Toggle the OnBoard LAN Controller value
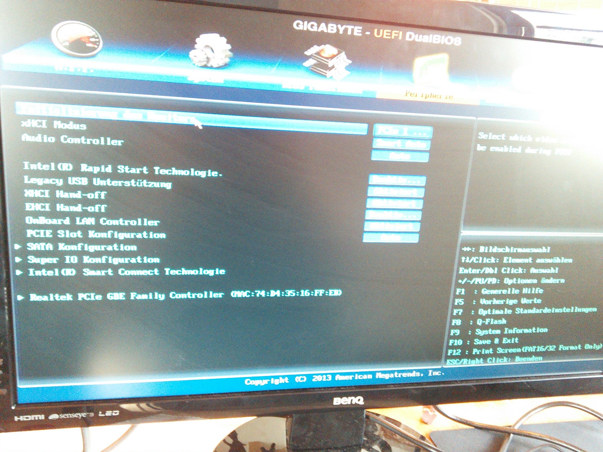Image resolution: width=603 pixels, height=452 pixels. 393,226
